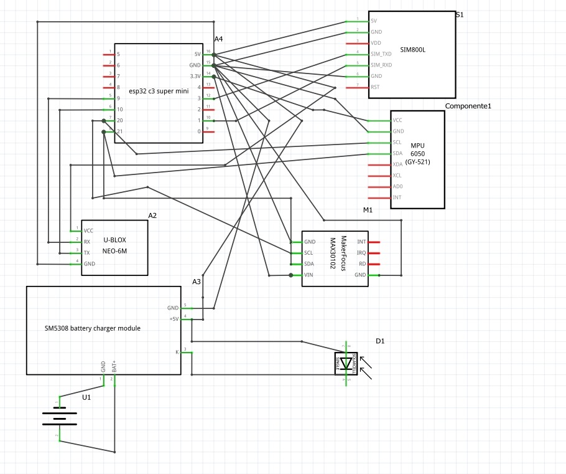Click pin 9 on the esp32
The image size is (566, 474).
[109, 98]
